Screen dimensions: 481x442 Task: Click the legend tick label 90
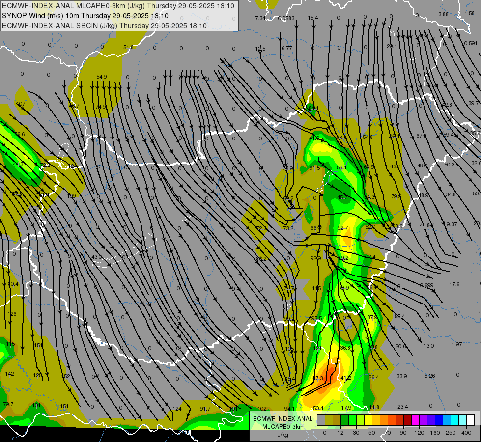pyautogui.click(x=403, y=433)
